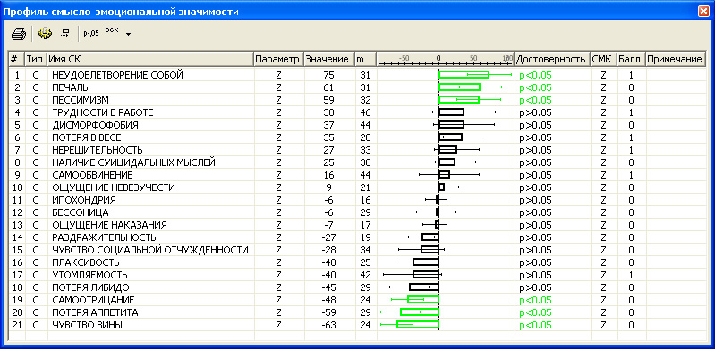715x349 pixels.
Task: Open the toolbar dropdown arrow after ОСК
Action: point(128,34)
